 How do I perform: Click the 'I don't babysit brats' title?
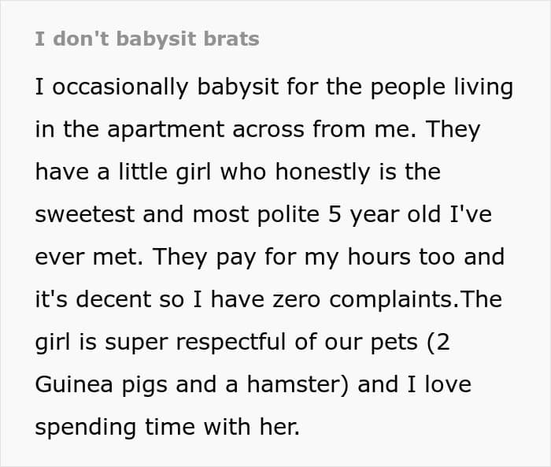(147, 39)
